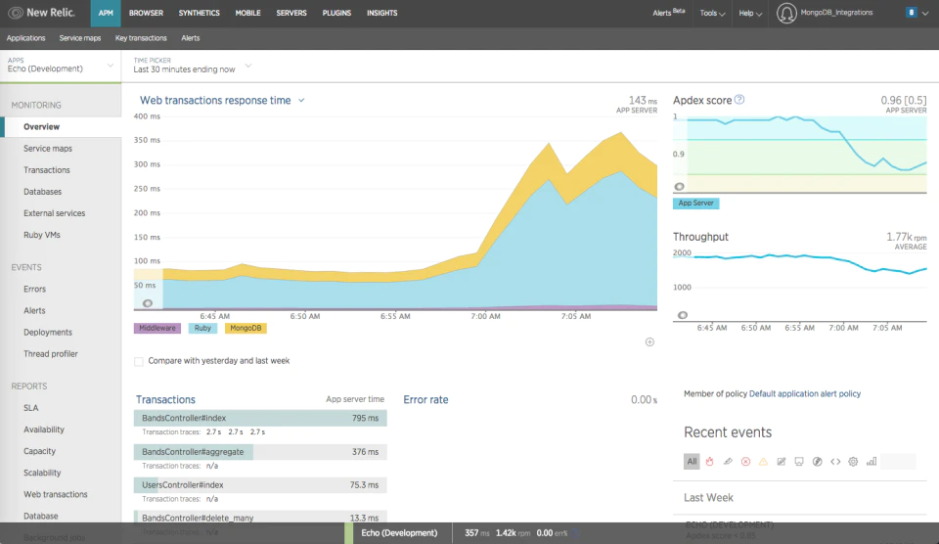This screenshot has width=939, height=544.
Task: Open Alerts in the sub-navigation bar
Action: pyautogui.click(x=191, y=38)
